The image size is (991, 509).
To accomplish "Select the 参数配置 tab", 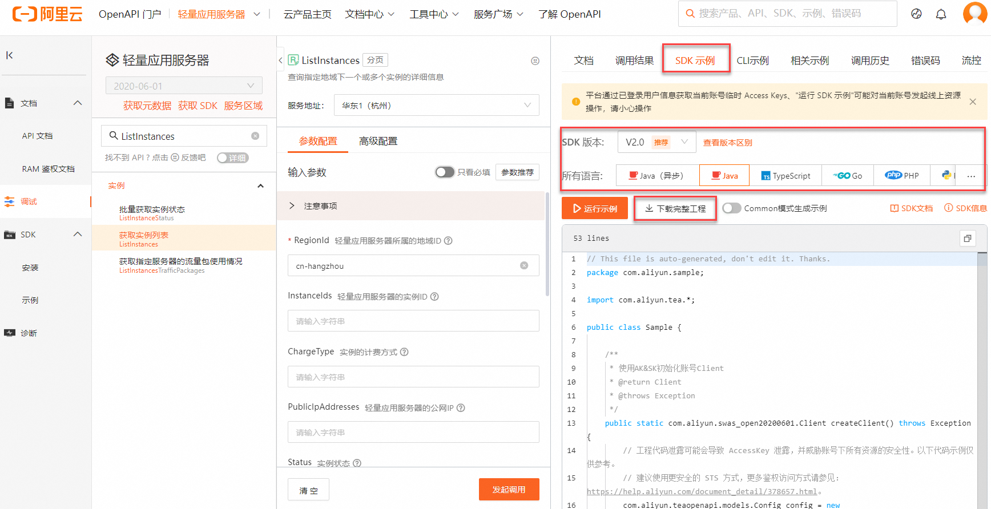I will click(318, 141).
